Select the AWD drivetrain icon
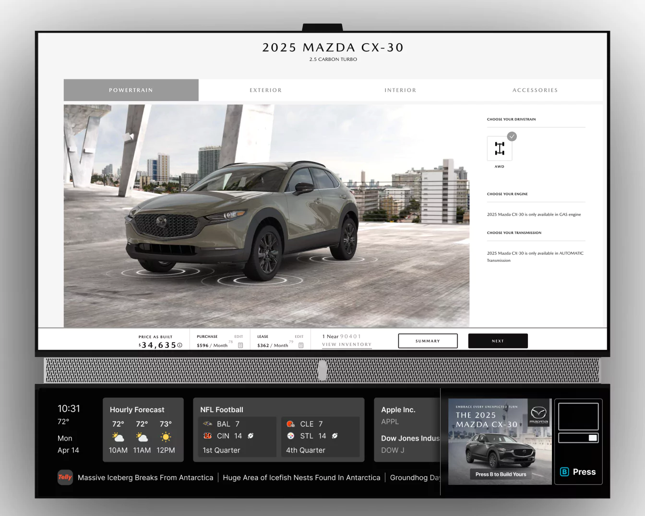Image resolution: width=645 pixels, height=516 pixels. point(500,148)
